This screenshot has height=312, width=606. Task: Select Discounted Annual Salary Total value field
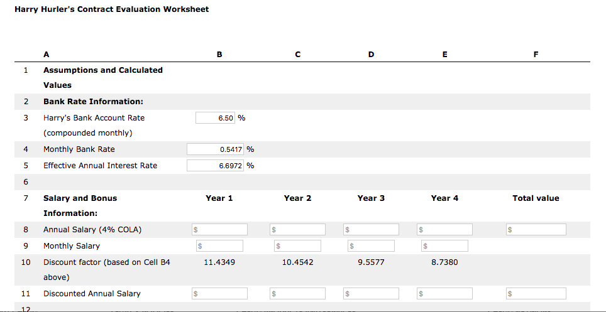tap(536, 293)
